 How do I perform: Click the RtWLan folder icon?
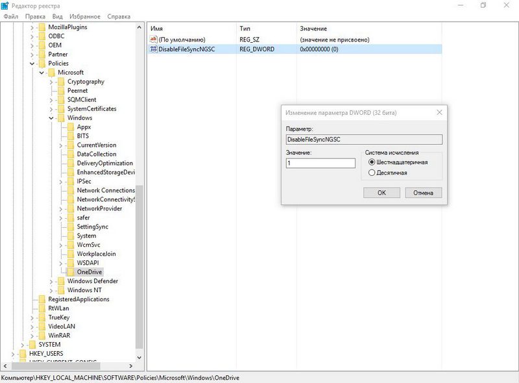click(x=42, y=308)
